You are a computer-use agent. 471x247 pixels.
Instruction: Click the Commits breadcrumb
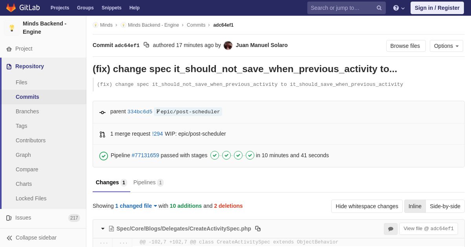point(196,25)
